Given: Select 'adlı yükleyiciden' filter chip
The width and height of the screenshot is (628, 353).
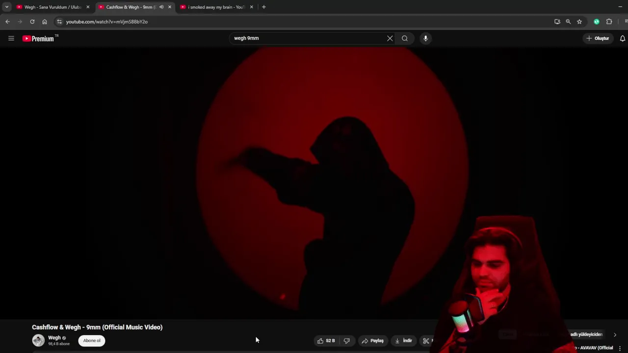Looking at the screenshot, I should pyautogui.click(x=586, y=334).
